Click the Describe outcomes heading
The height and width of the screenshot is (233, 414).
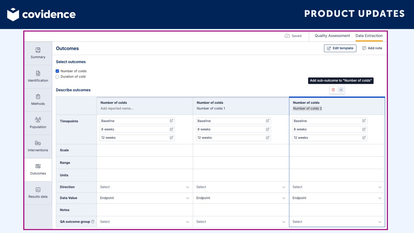[73, 90]
